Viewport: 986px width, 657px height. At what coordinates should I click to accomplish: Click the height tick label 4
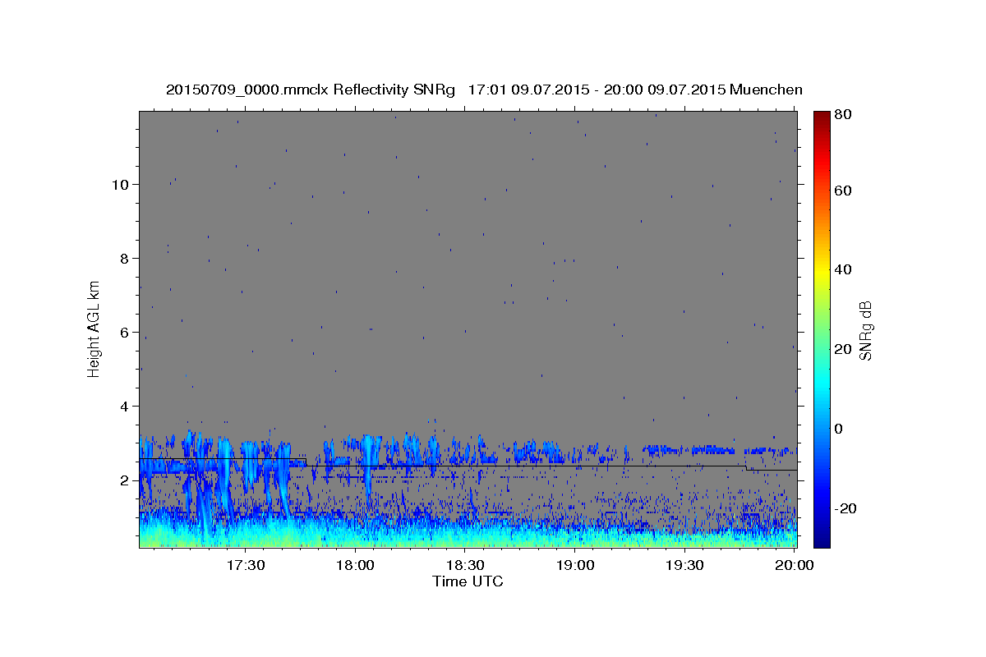[x=126, y=407]
